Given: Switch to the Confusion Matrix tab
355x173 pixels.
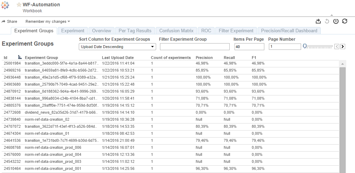Looking at the screenshot, I should (x=176, y=31).
